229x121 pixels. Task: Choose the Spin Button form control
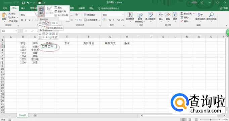50,23
